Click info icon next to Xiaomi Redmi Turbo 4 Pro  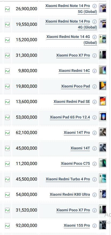(x=94, y=179)
